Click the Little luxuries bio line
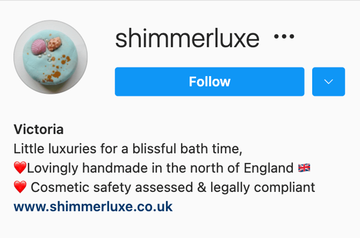Image resolution: width=360 pixels, height=238 pixels. coord(128,149)
